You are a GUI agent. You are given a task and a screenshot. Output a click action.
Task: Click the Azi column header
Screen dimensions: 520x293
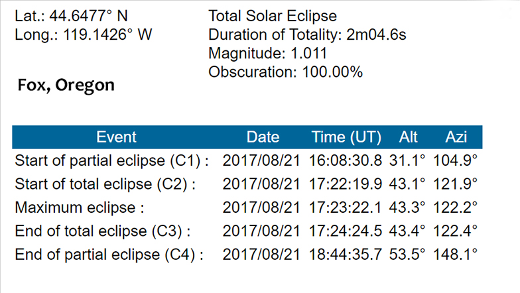[x=456, y=137]
